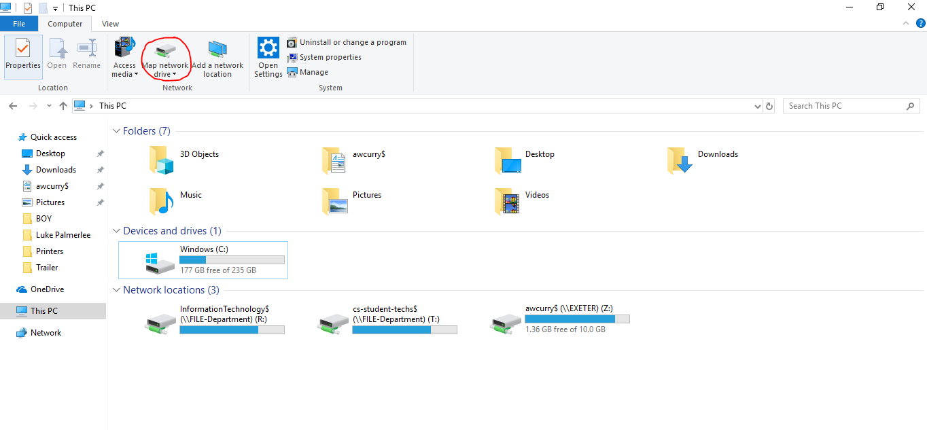Select the Desktop folder icon in Folders
The width and height of the screenshot is (927, 430).
click(507, 161)
